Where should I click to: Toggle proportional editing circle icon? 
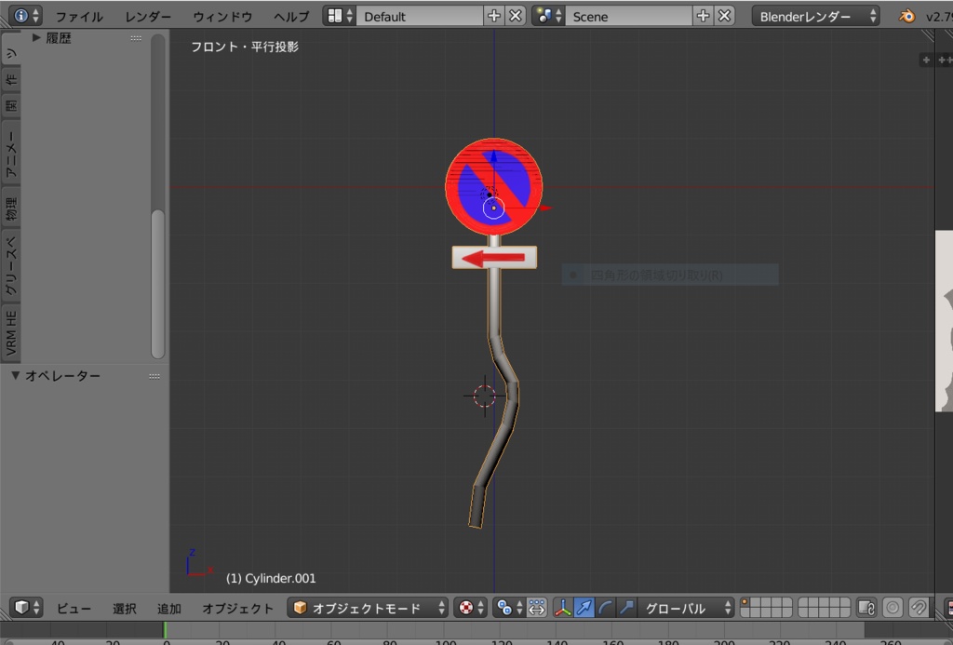pyautogui.click(x=893, y=608)
